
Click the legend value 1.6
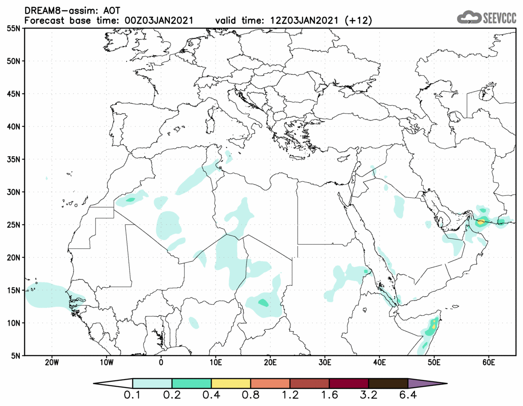pyautogui.click(x=329, y=395)
